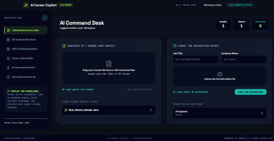Viewport: 274px width, 141px height.
Task: Click Workspace Desk in the top bar
Action: [212, 5]
